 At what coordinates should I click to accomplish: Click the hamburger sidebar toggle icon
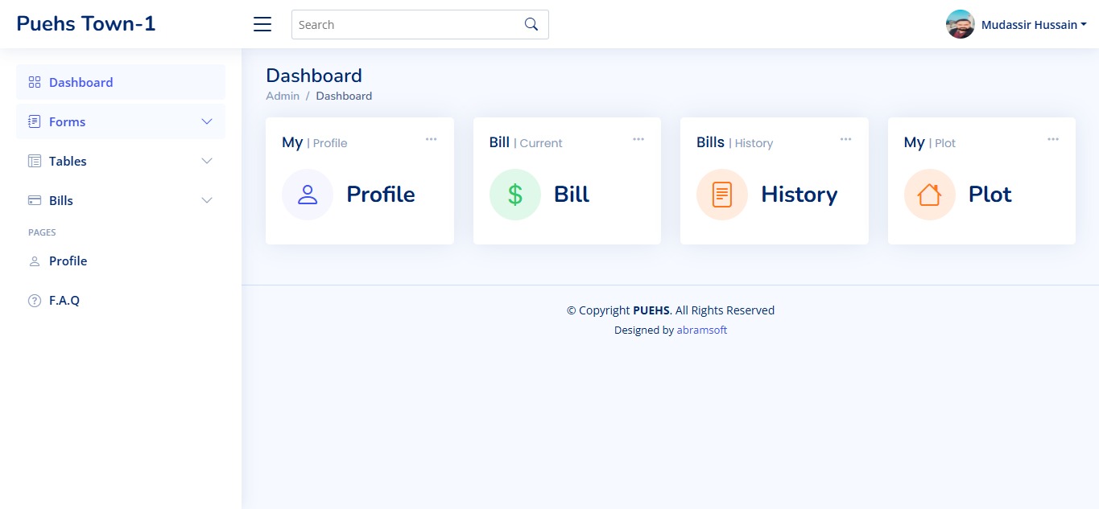(262, 24)
